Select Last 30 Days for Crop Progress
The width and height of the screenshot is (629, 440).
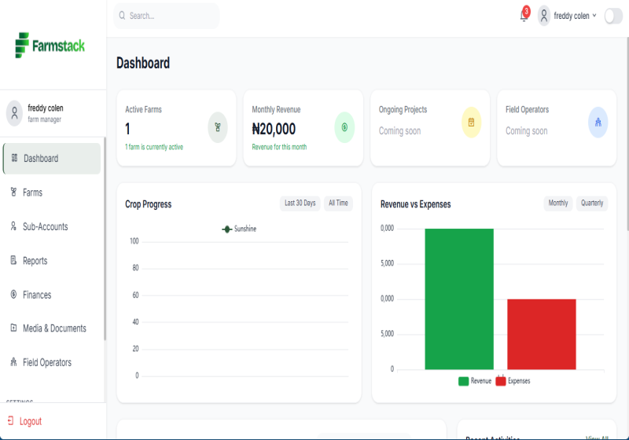[300, 203]
